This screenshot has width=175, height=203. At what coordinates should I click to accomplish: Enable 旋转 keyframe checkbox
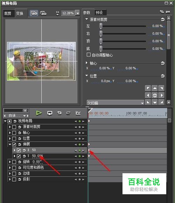(14, 162)
